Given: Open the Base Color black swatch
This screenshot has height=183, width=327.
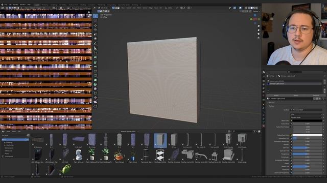Looking at the screenshot, I should pyautogui.click(x=308, y=120).
